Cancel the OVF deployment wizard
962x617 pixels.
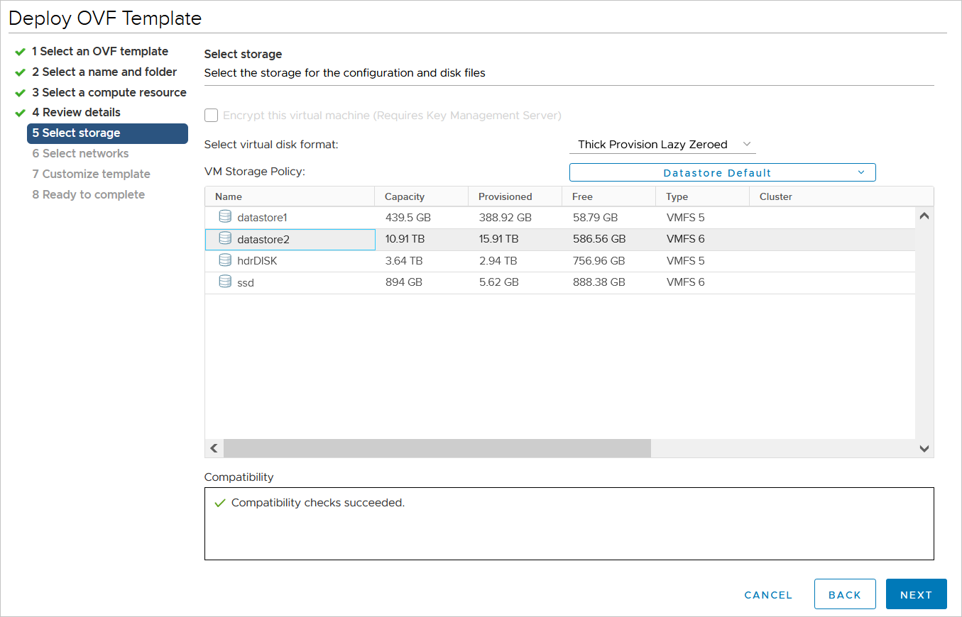click(x=768, y=595)
